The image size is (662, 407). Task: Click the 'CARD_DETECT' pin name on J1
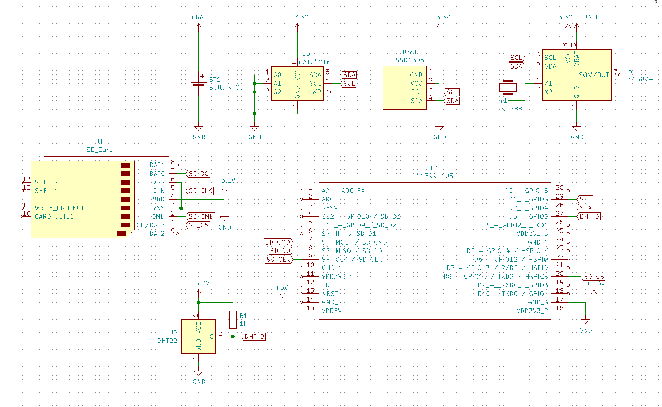tap(56, 216)
